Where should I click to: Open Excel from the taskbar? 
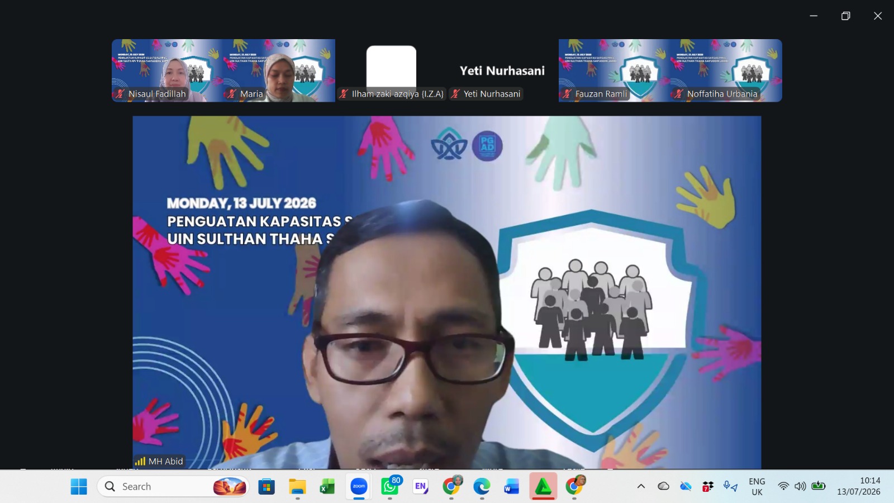pyautogui.click(x=327, y=487)
